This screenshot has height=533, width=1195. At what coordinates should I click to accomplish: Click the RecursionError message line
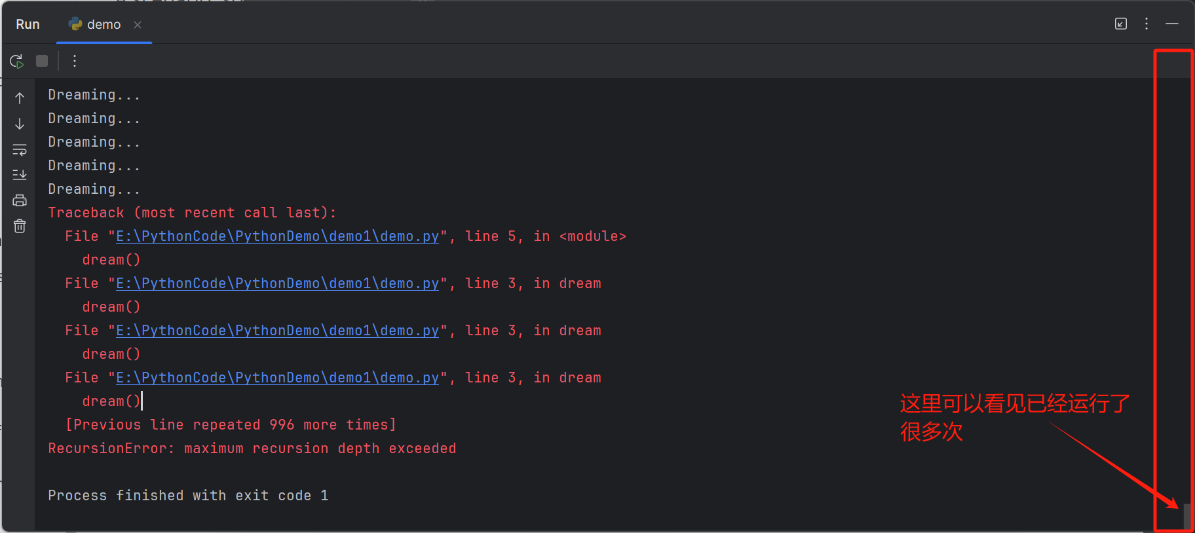252,449
